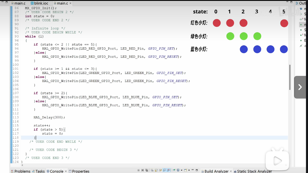The width and height of the screenshot is (308, 173).
Task: Minimize the Console panel view
Action: point(193,170)
